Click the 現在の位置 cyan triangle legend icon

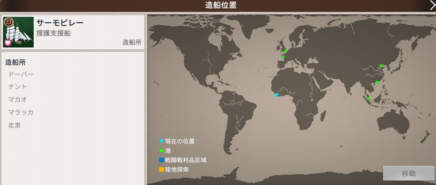(162, 141)
